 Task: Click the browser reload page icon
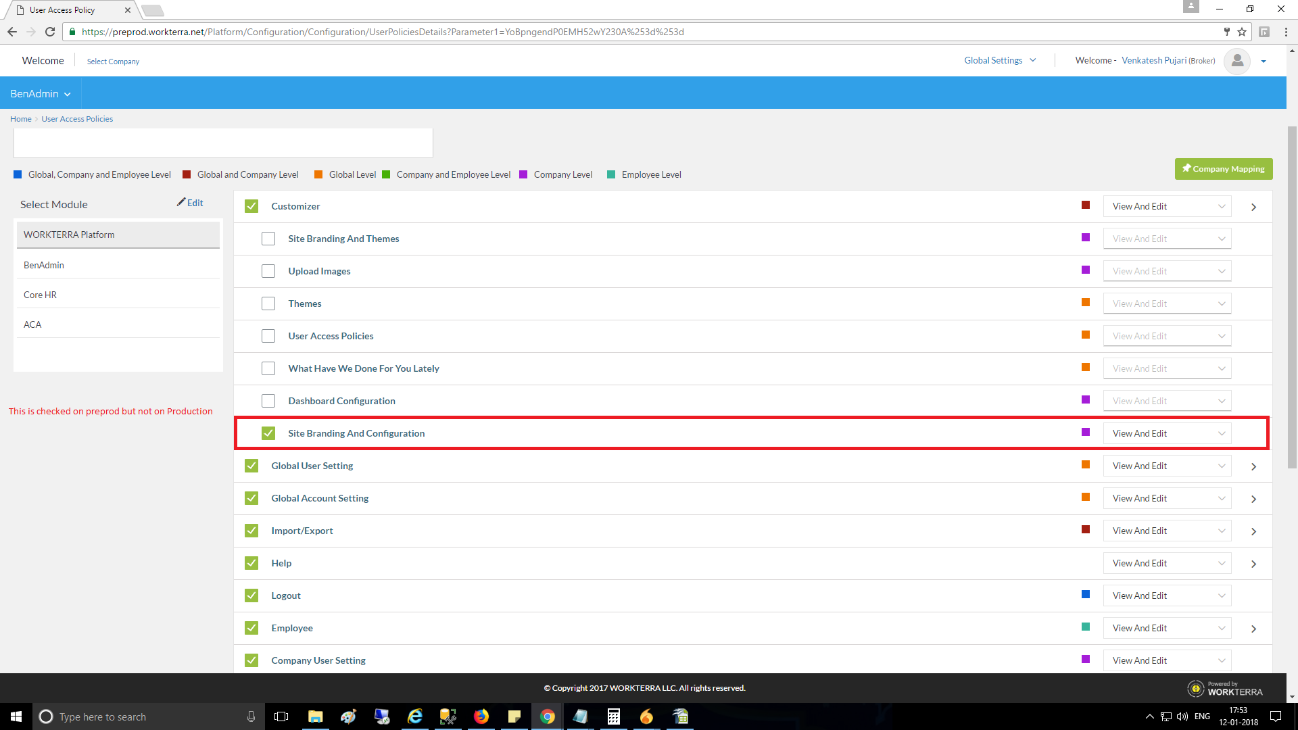pos(49,32)
